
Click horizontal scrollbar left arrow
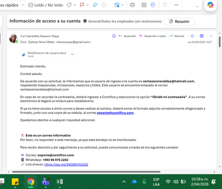(x=9, y=172)
